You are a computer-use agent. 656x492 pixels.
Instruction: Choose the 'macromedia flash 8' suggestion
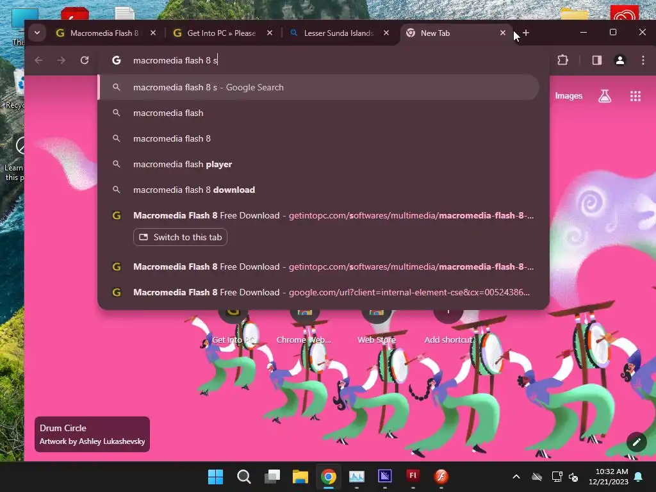click(x=319, y=138)
